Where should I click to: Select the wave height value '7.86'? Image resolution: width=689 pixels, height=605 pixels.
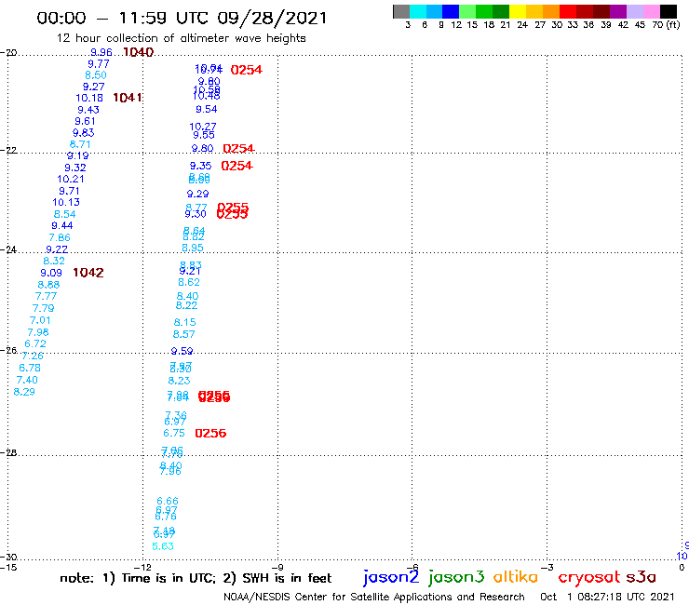[x=60, y=237]
